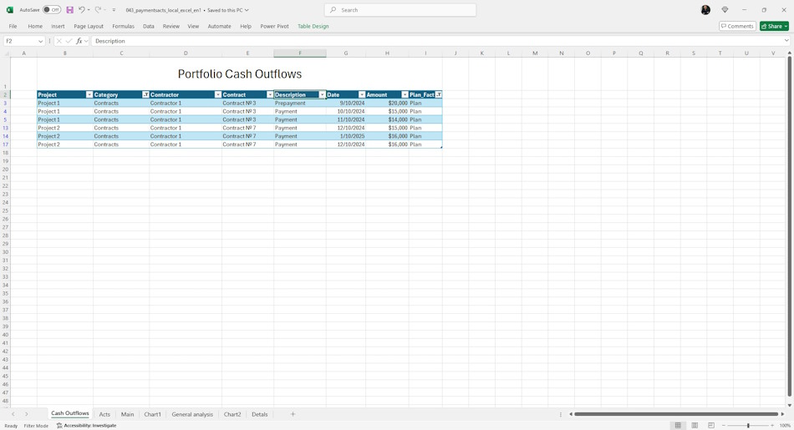Switch to the Acts sheet tab

(x=104, y=414)
